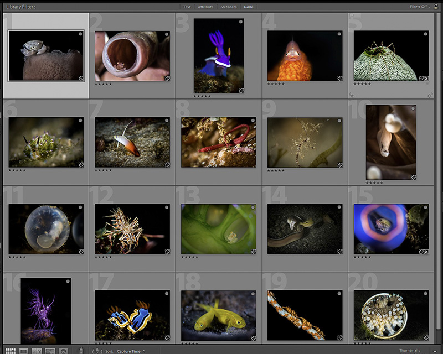Click the sort direction button
This screenshot has width=443, height=354.
(x=97, y=351)
